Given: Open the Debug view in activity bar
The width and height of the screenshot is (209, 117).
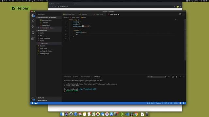Looking at the screenshot, I should 33,32.
